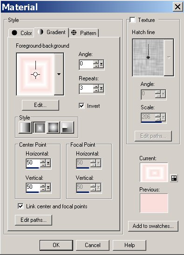Switch to the Pattern tab
Viewport: 184px width, 255px height.
coord(84,33)
